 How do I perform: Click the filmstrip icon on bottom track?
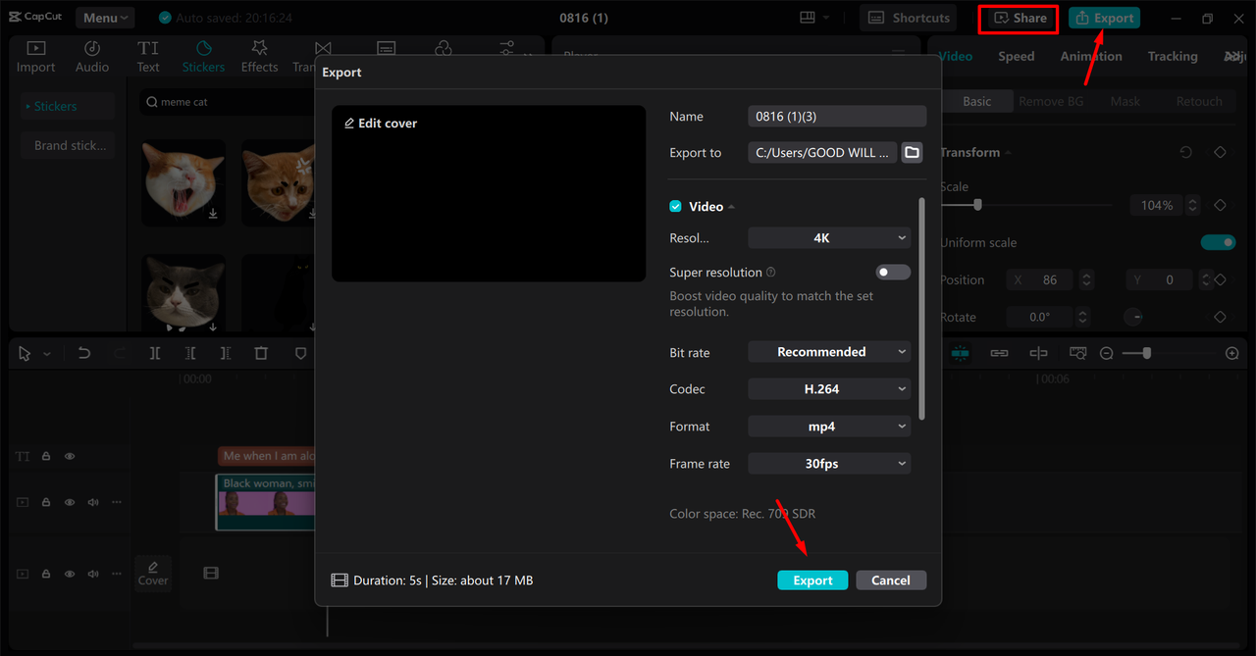click(x=211, y=573)
